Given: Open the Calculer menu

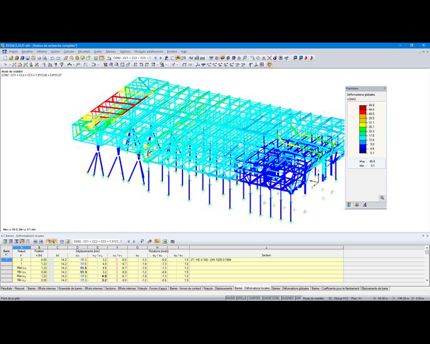Looking at the screenshot, I should pos(69,51).
